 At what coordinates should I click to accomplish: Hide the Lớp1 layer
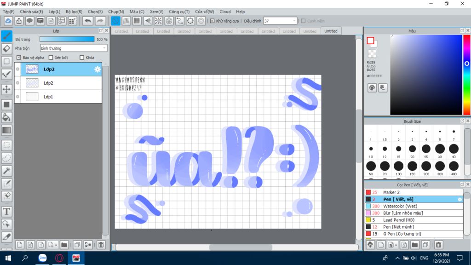[18, 97]
